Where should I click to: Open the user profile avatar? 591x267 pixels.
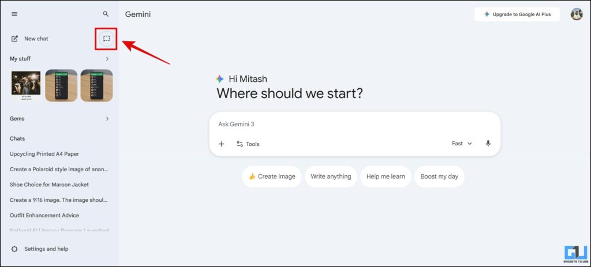click(577, 14)
